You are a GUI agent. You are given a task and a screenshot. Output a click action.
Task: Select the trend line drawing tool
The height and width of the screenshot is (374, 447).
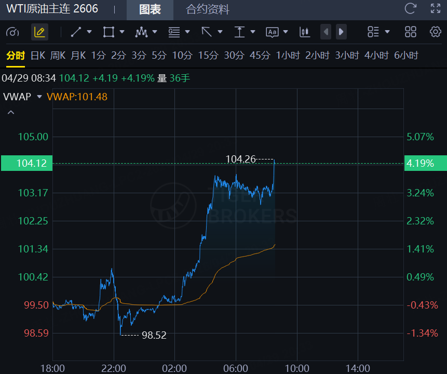76,32
